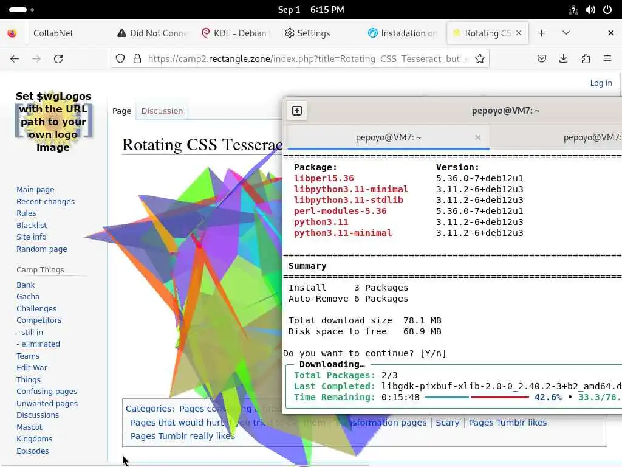Open the Edit War link
Image resolution: width=622 pixels, height=467 pixels.
point(32,368)
